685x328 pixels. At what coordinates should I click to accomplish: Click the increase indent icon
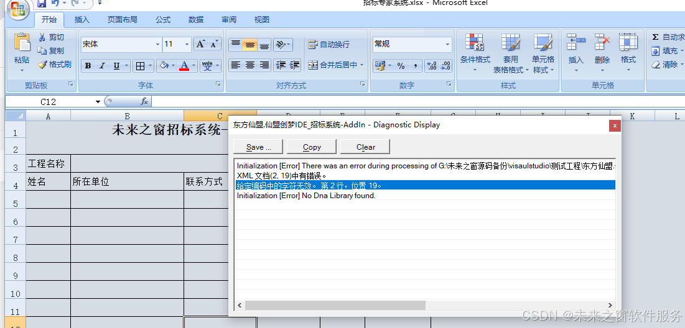(x=295, y=65)
